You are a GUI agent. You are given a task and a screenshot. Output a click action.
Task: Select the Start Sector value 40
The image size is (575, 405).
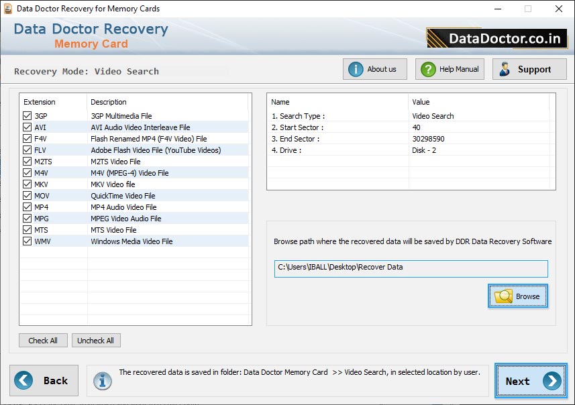click(x=416, y=127)
